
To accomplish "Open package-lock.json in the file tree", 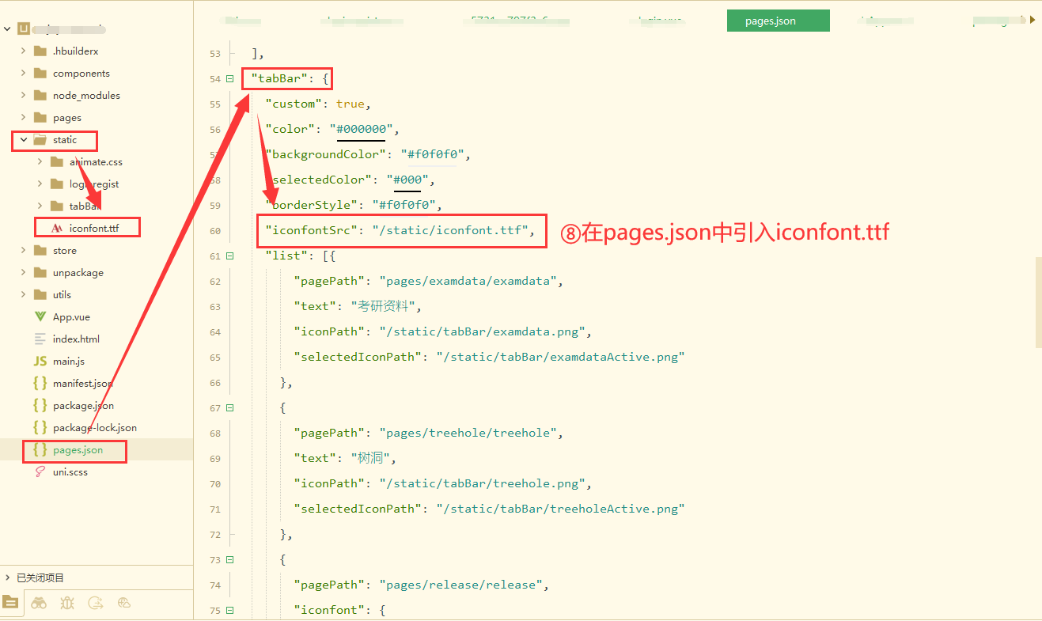I will (x=95, y=427).
